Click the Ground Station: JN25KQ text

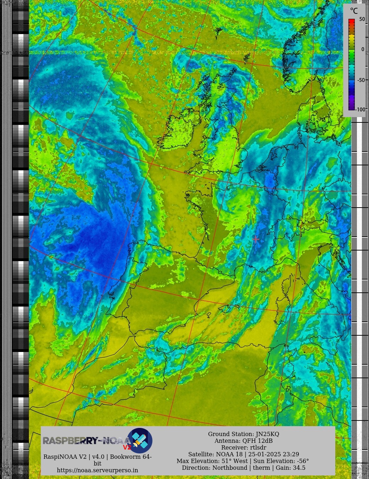tap(243, 434)
